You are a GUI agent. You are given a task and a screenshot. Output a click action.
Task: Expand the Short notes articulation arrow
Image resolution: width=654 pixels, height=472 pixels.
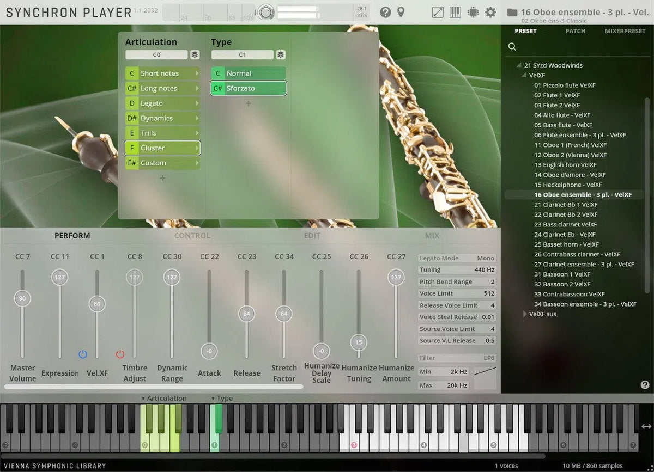[197, 73]
